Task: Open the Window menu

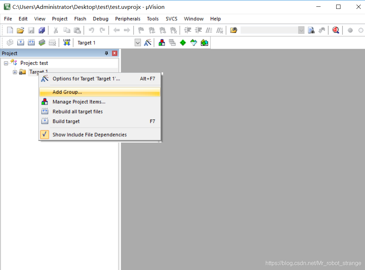Action: tap(194, 18)
